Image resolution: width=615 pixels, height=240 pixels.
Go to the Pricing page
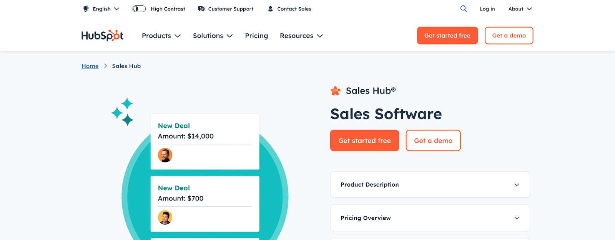[x=256, y=36]
